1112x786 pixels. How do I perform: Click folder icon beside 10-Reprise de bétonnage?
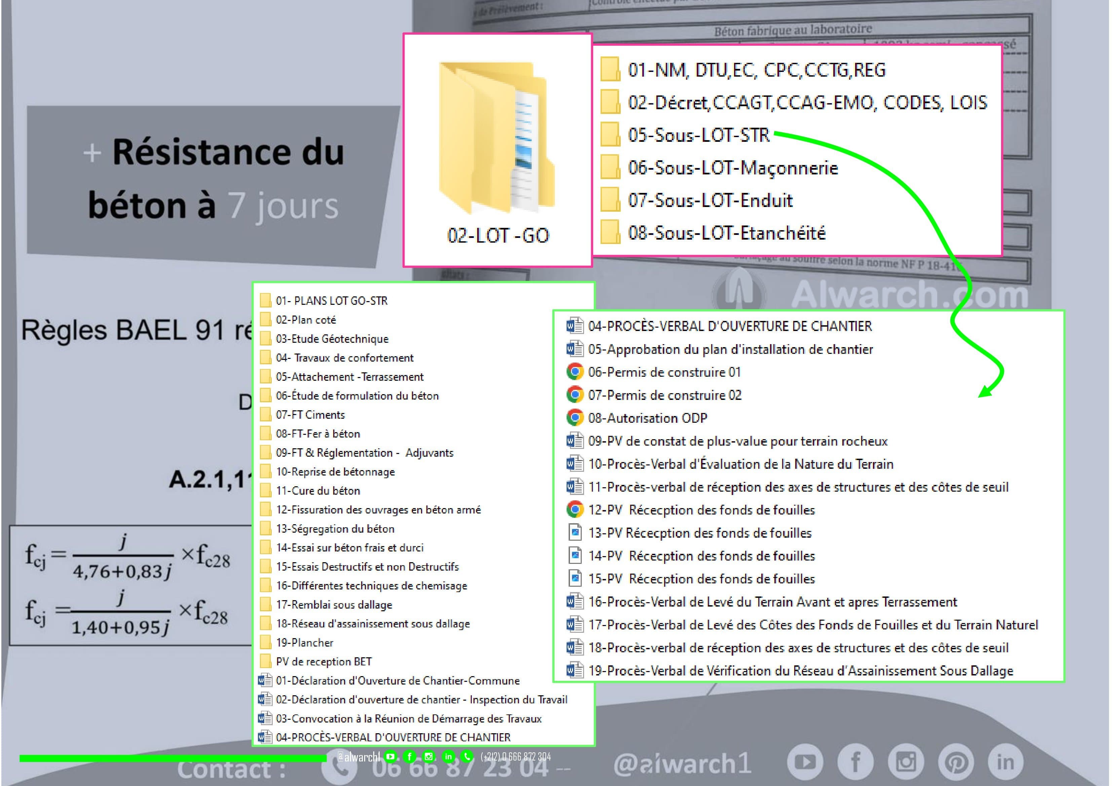[x=265, y=471]
